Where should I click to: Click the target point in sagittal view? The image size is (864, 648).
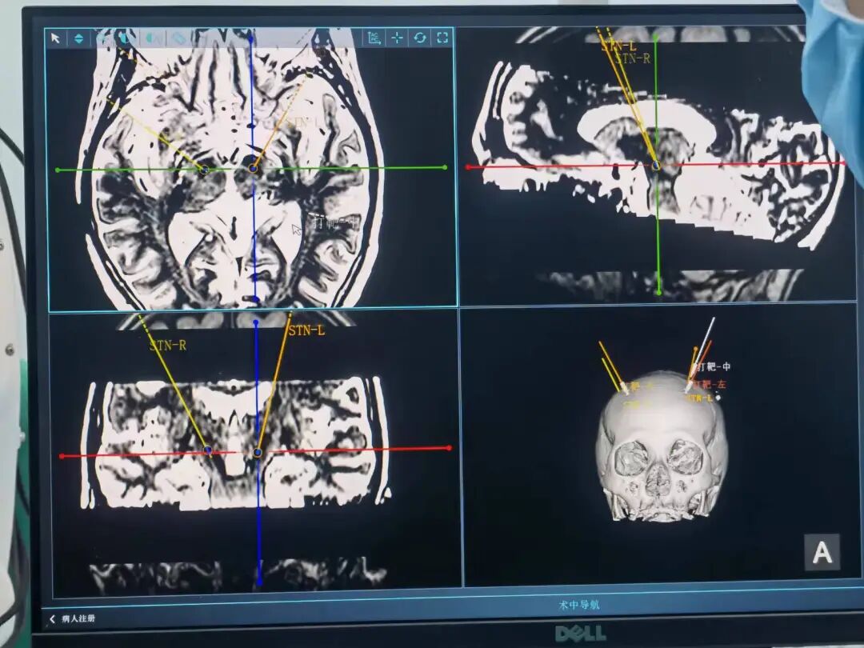pos(656,166)
